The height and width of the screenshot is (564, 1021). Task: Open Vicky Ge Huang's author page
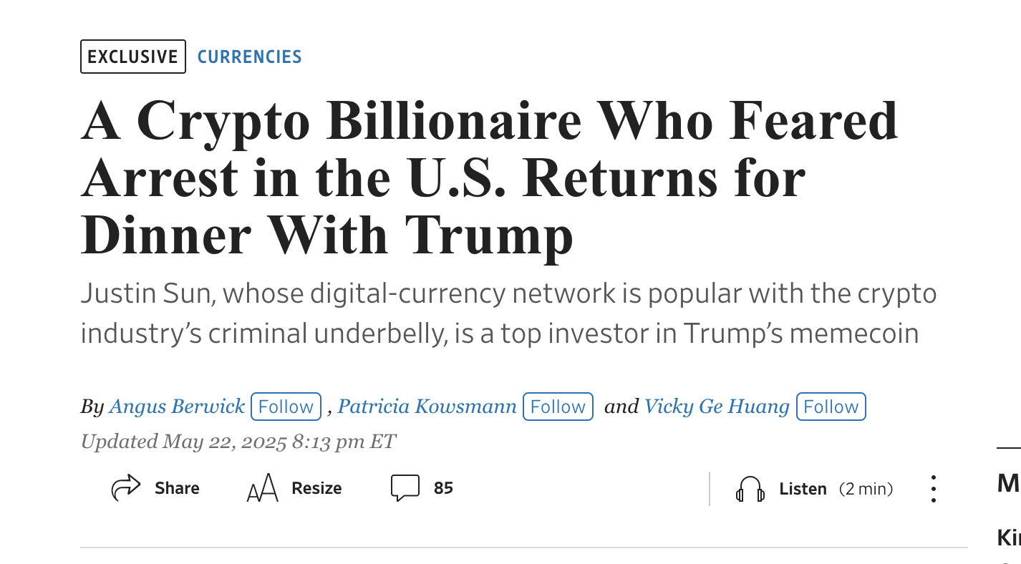pos(717,407)
